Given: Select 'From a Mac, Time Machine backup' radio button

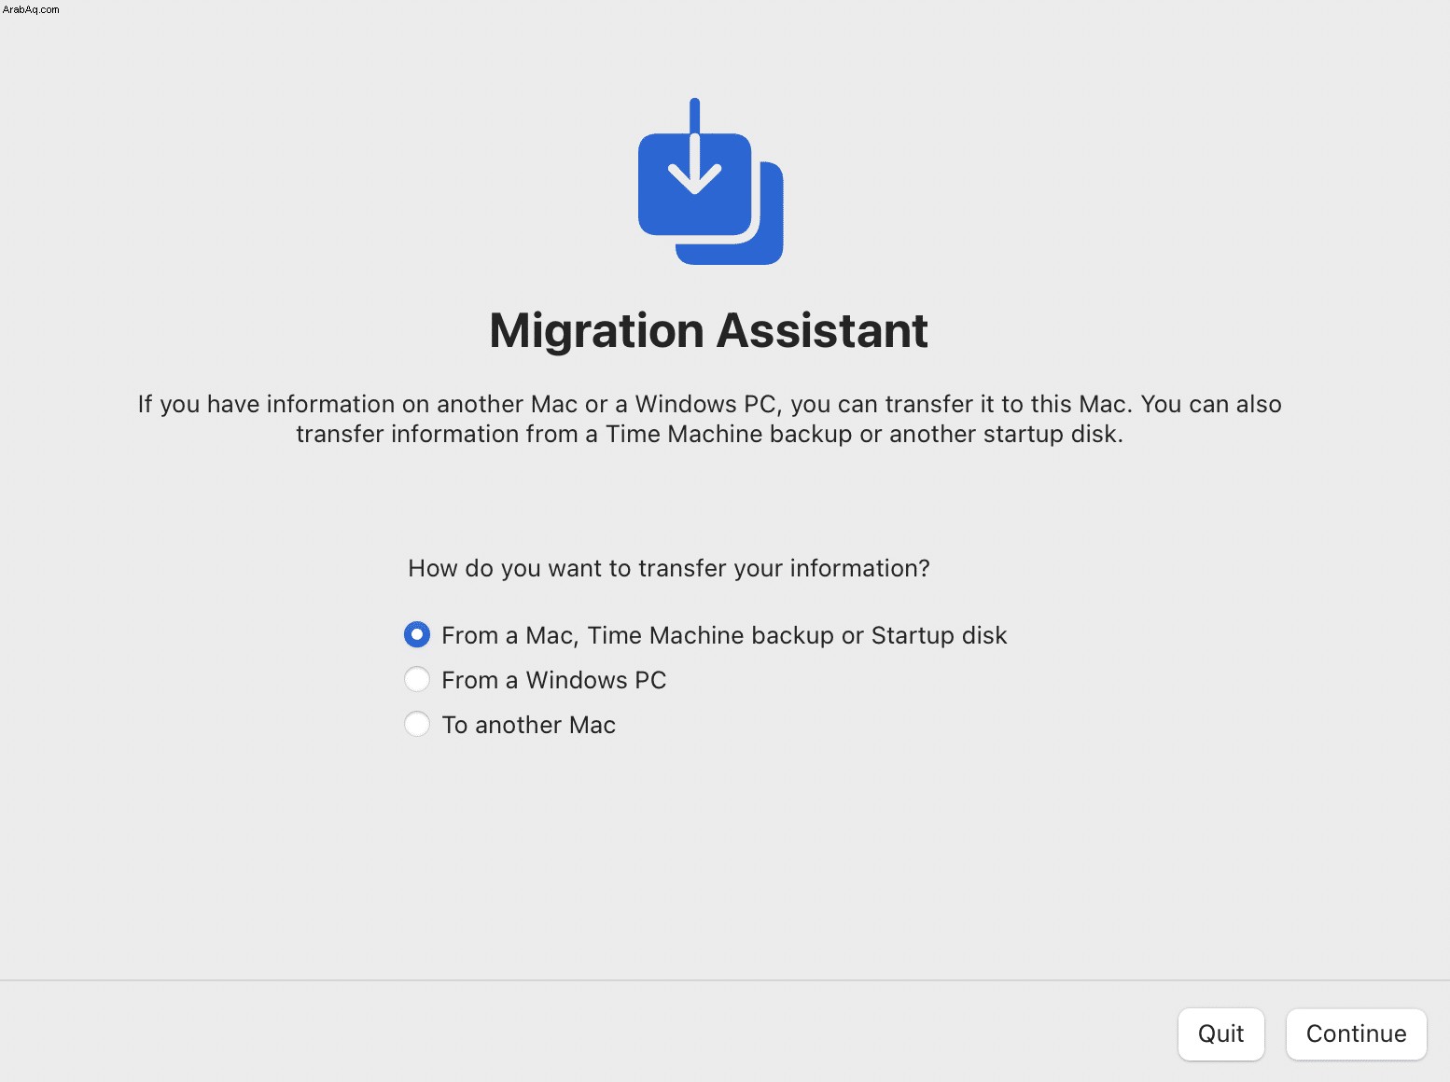Looking at the screenshot, I should point(417,635).
